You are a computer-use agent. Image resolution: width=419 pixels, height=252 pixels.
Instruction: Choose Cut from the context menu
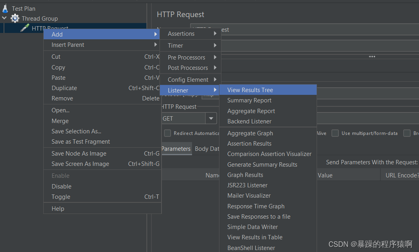click(x=102, y=57)
